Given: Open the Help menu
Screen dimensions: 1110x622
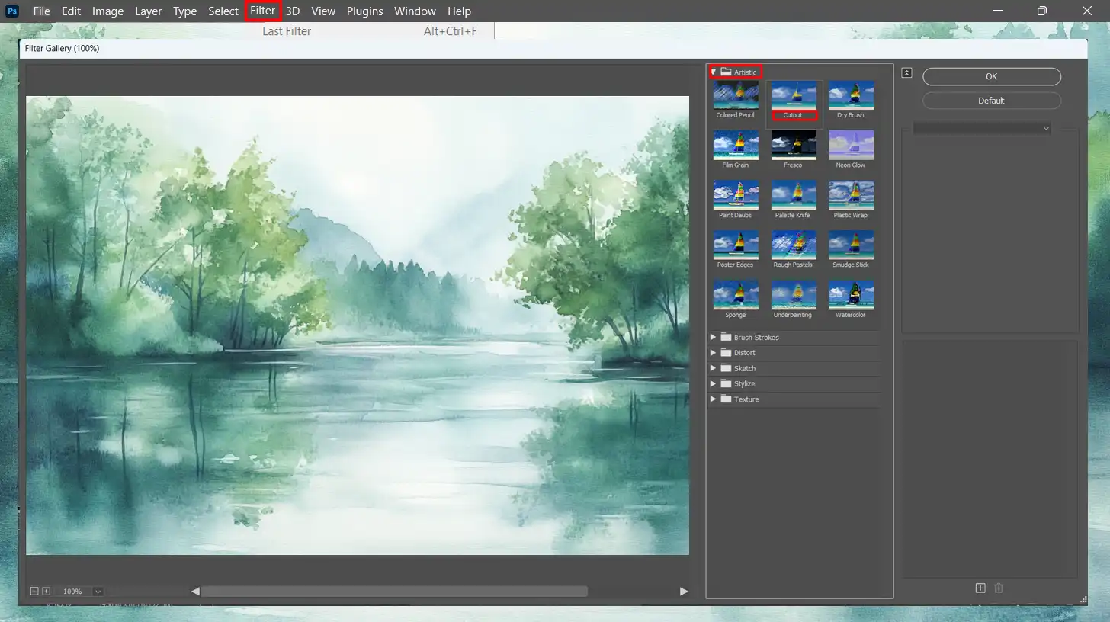Looking at the screenshot, I should (x=459, y=11).
